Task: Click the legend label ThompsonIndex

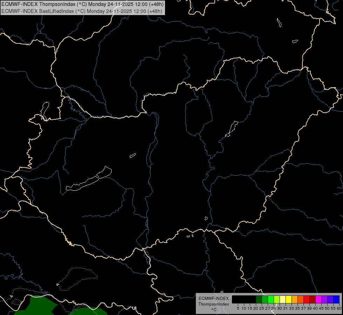Action: 214,304
